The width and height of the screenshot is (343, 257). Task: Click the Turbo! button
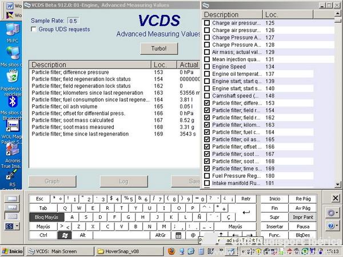[x=159, y=49]
